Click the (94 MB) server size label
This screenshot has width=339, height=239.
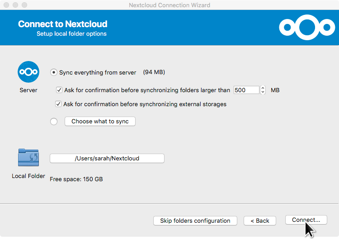154,72
